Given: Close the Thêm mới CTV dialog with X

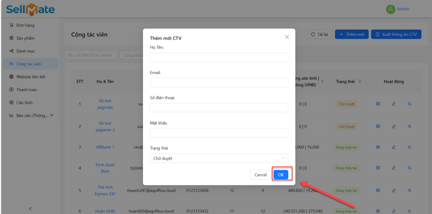Looking at the screenshot, I should pos(287,37).
